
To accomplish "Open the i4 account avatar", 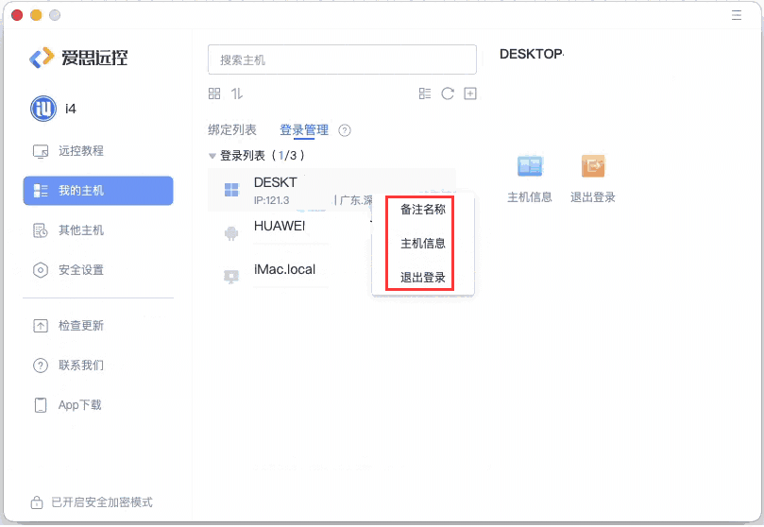I will (43, 109).
